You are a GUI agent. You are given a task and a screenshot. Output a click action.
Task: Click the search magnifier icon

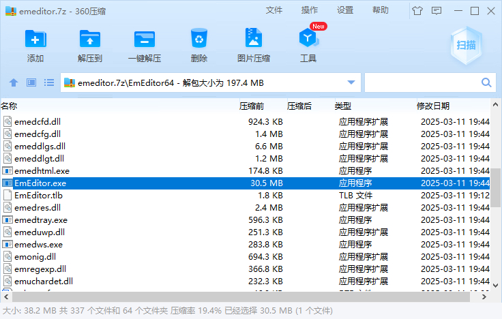(x=486, y=83)
